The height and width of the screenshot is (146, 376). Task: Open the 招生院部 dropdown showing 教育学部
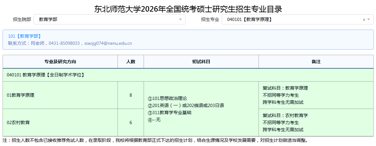click(x=109, y=19)
